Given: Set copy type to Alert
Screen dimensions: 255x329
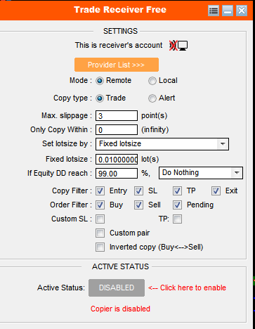Looking at the screenshot, I should (x=152, y=98).
